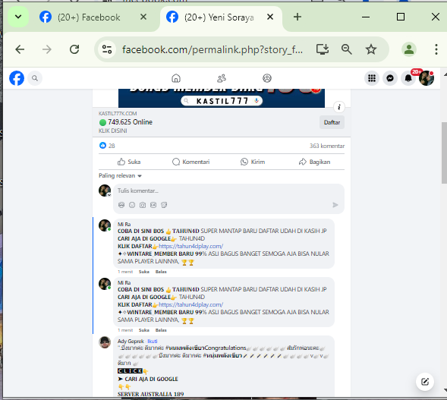Bookmark this page with the star
447x400 pixels.
pos(371,49)
